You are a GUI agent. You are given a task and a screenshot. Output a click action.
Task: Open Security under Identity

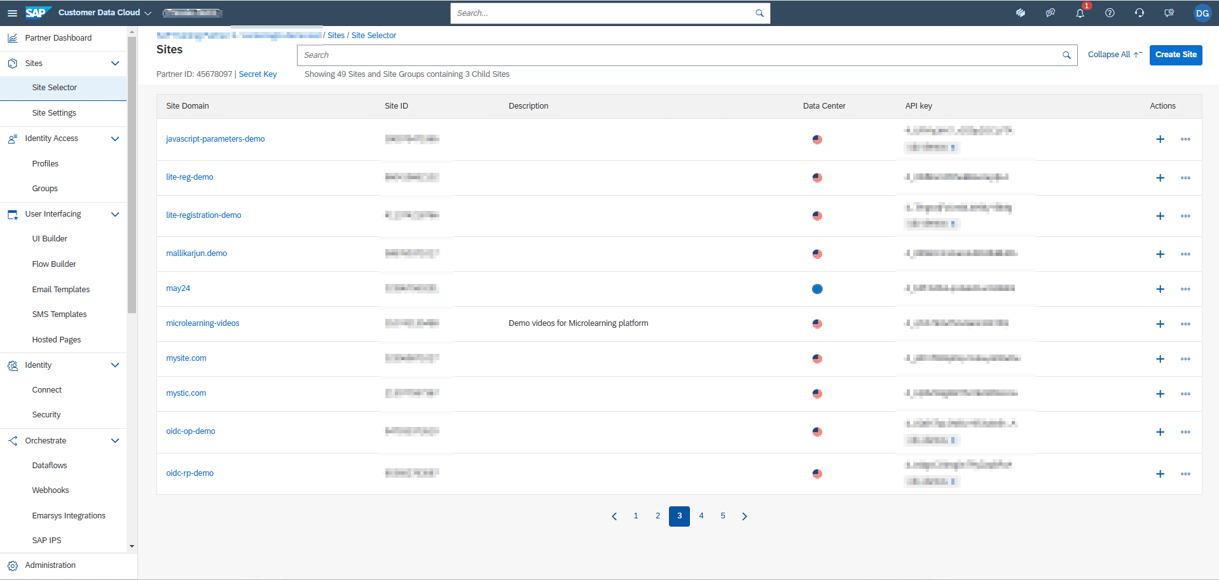pos(46,415)
